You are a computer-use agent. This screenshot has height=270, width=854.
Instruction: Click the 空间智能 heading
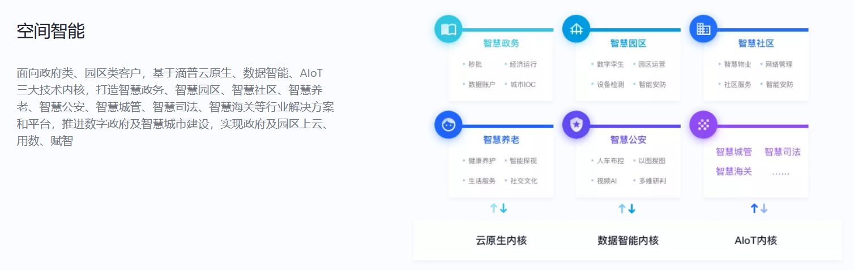tap(51, 31)
